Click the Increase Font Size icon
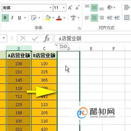Viewport: 131px width, 131px height. click(70, 8)
